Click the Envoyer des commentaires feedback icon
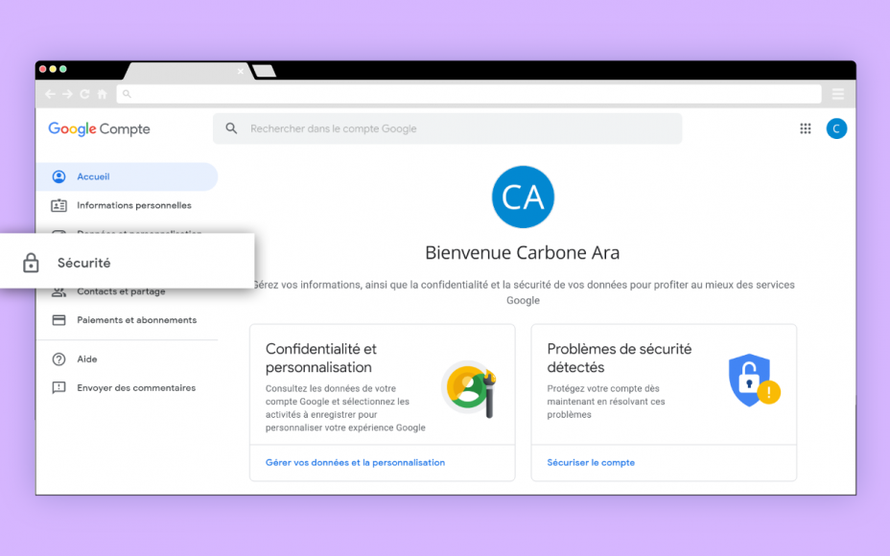890x556 pixels. coord(59,388)
